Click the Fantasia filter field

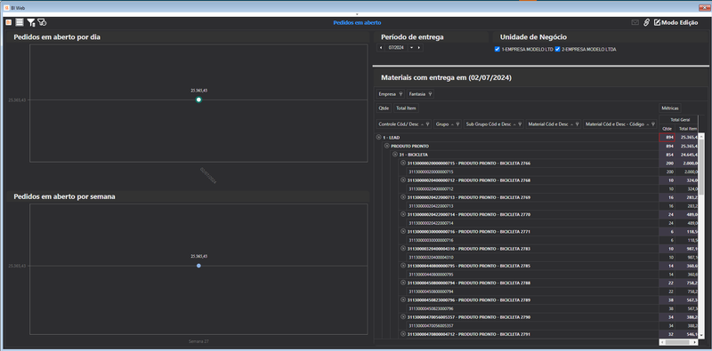(x=420, y=94)
